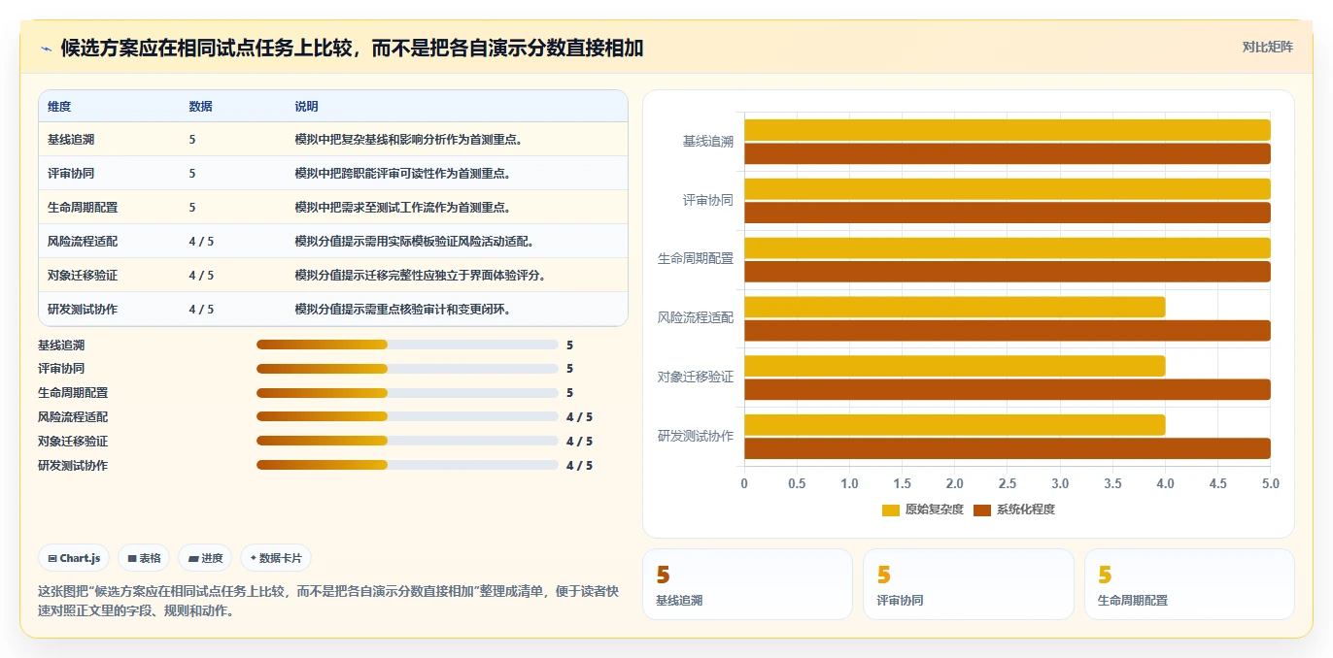Click the 生命周期配置 progress bar
1333x658 pixels.
[x=407, y=393]
